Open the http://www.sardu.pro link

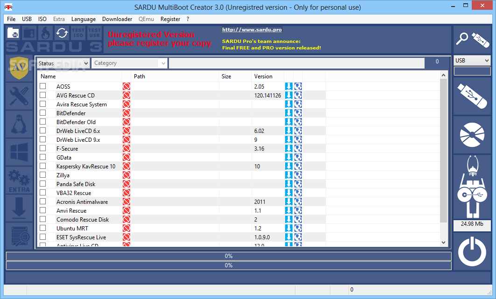click(x=252, y=30)
